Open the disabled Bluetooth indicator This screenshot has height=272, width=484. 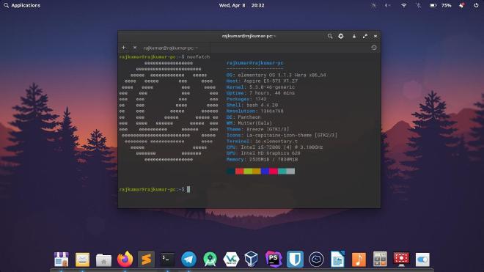(x=418, y=5)
